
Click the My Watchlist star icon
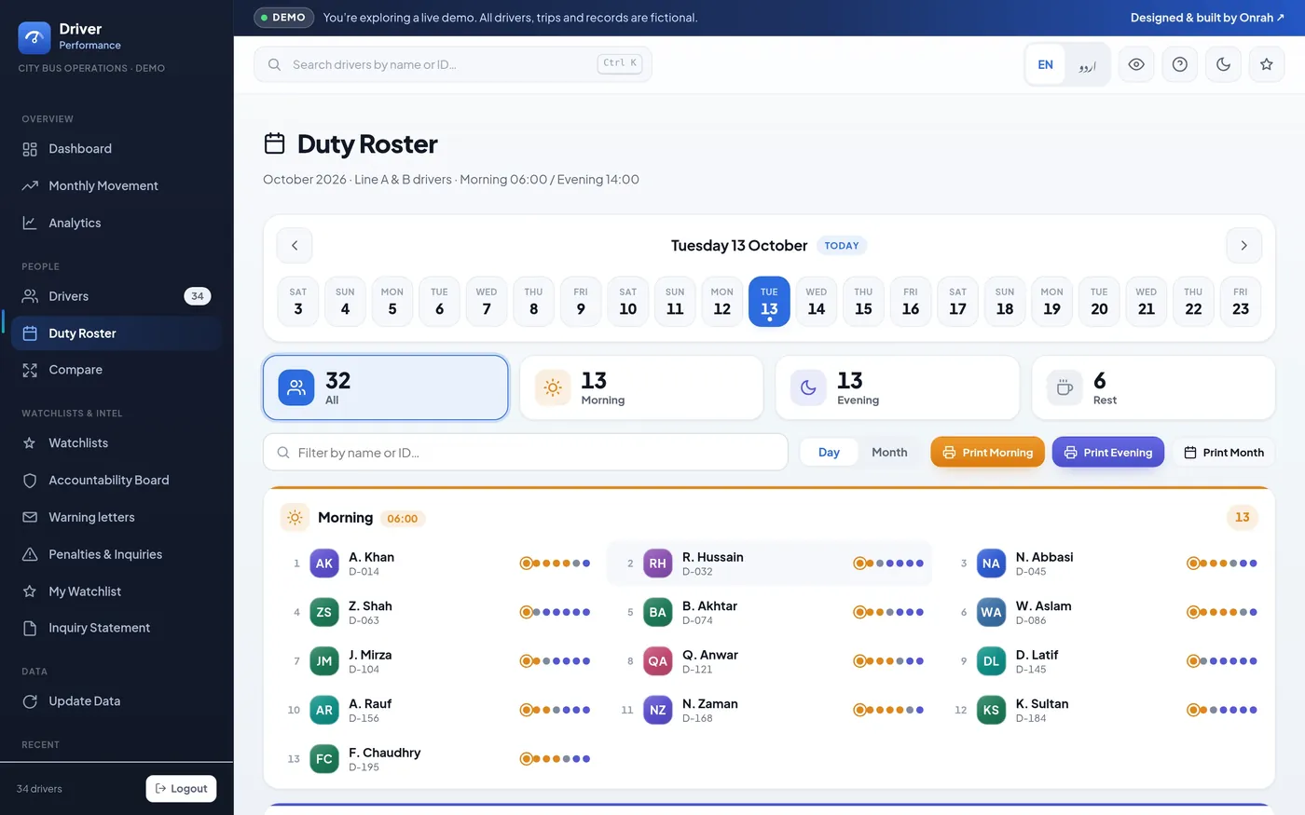[30, 591]
